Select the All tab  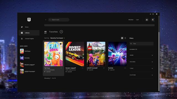pyautogui.click(x=45, y=32)
